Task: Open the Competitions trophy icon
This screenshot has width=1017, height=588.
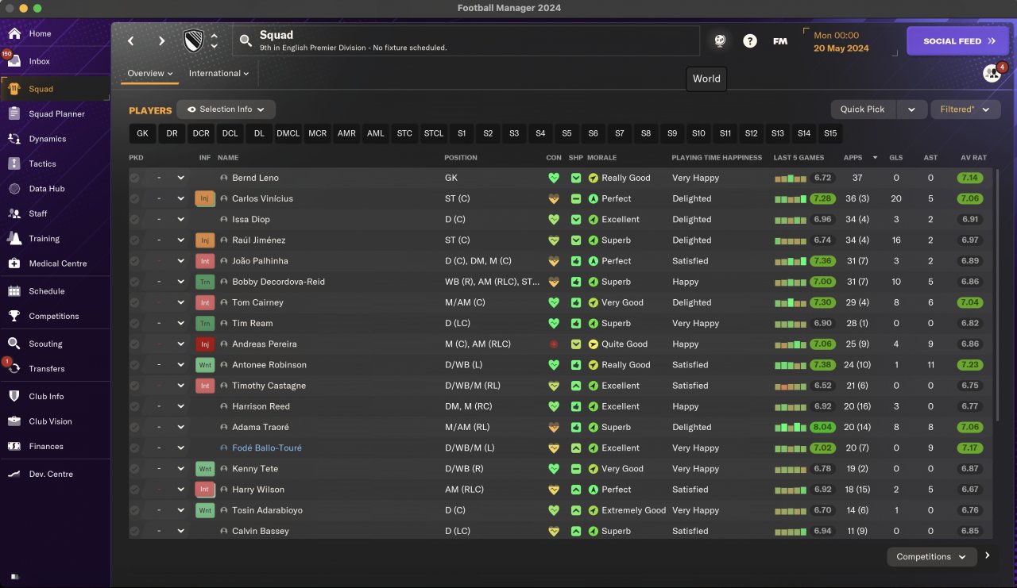Action: click(14, 317)
